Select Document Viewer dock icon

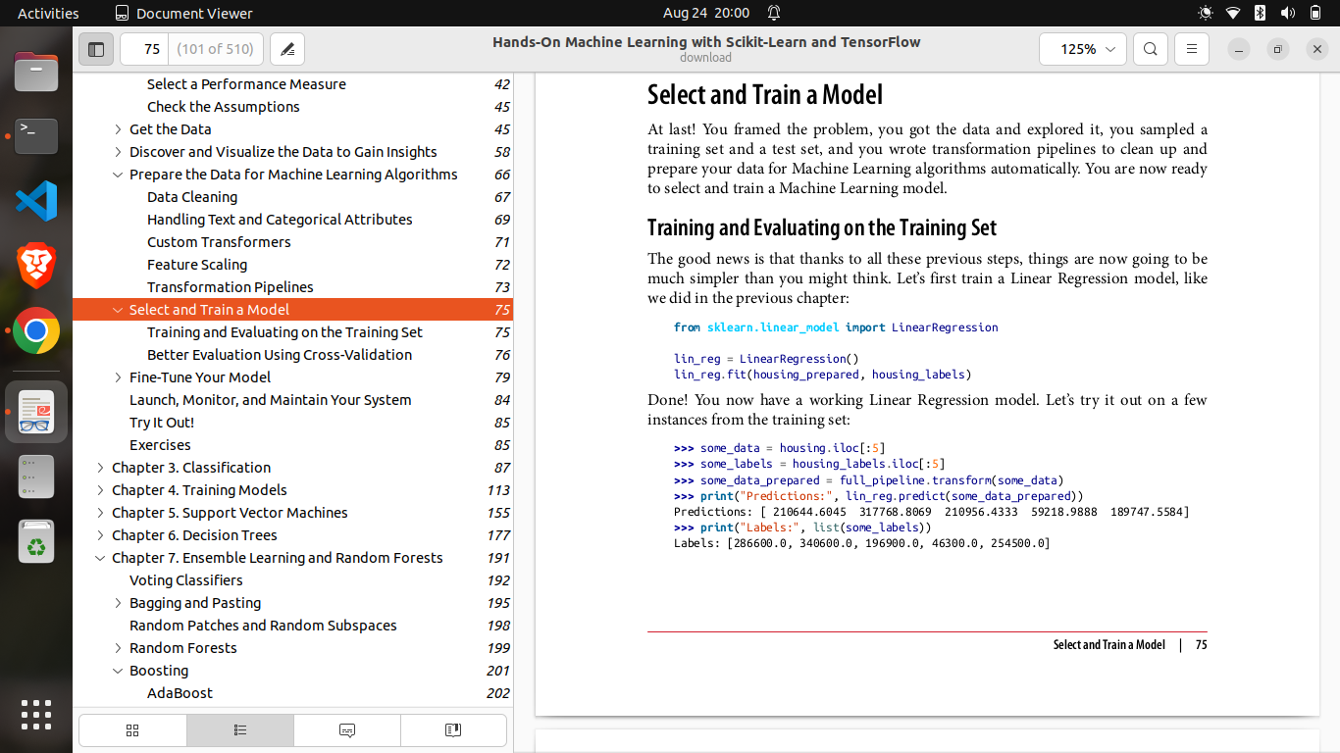[36, 412]
